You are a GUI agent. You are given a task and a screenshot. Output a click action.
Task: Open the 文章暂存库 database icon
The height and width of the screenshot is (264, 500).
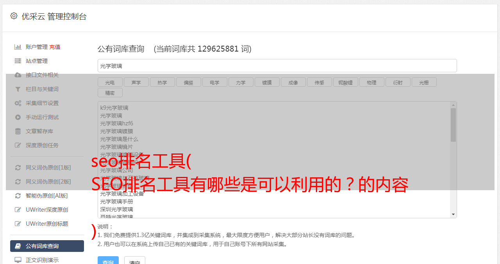pyautogui.click(x=18, y=131)
